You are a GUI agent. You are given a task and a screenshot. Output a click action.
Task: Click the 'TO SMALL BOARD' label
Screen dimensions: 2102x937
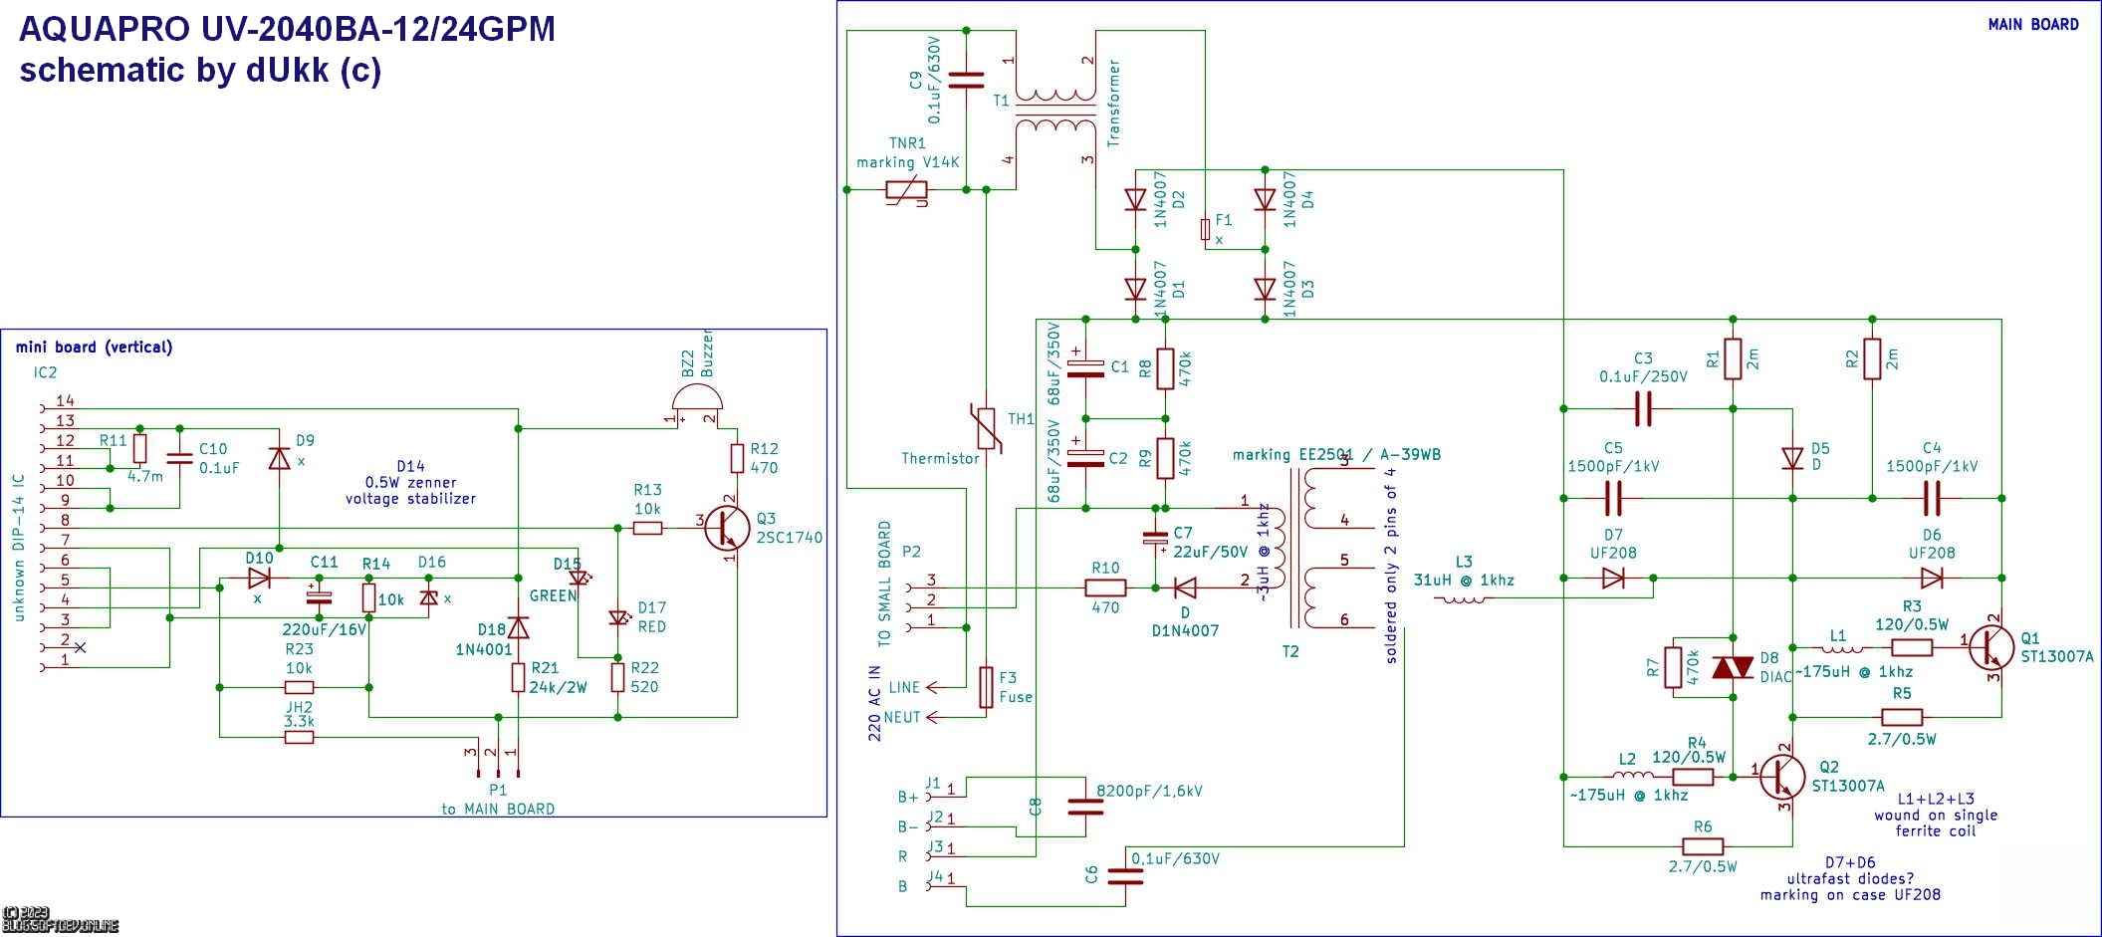pyautogui.click(x=884, y=584)
